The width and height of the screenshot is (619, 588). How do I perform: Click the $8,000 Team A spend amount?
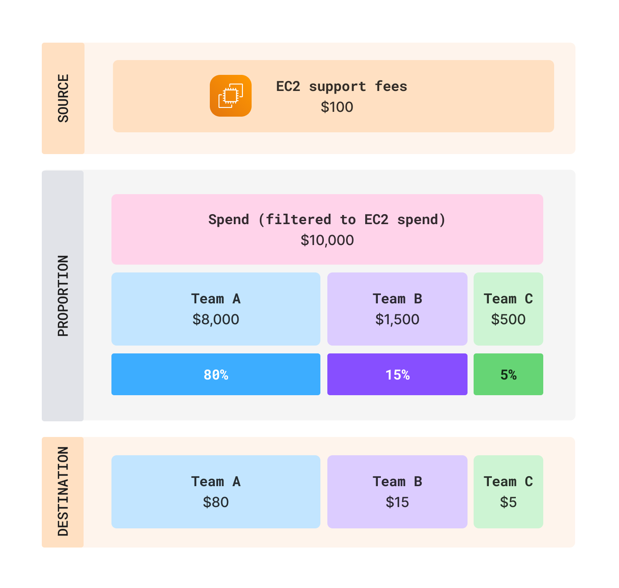tap(215, 319)
